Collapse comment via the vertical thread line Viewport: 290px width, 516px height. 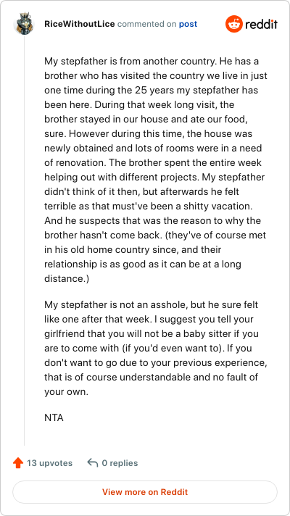click(x=24, y=240)
